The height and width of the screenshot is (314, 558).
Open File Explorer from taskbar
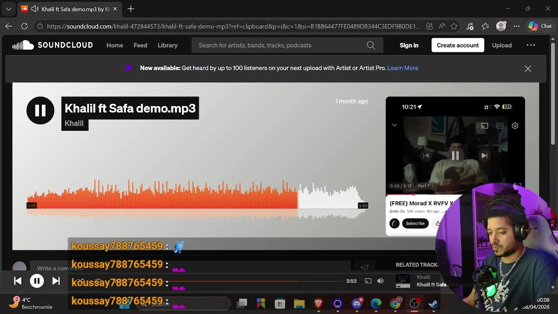pos(299,304)
